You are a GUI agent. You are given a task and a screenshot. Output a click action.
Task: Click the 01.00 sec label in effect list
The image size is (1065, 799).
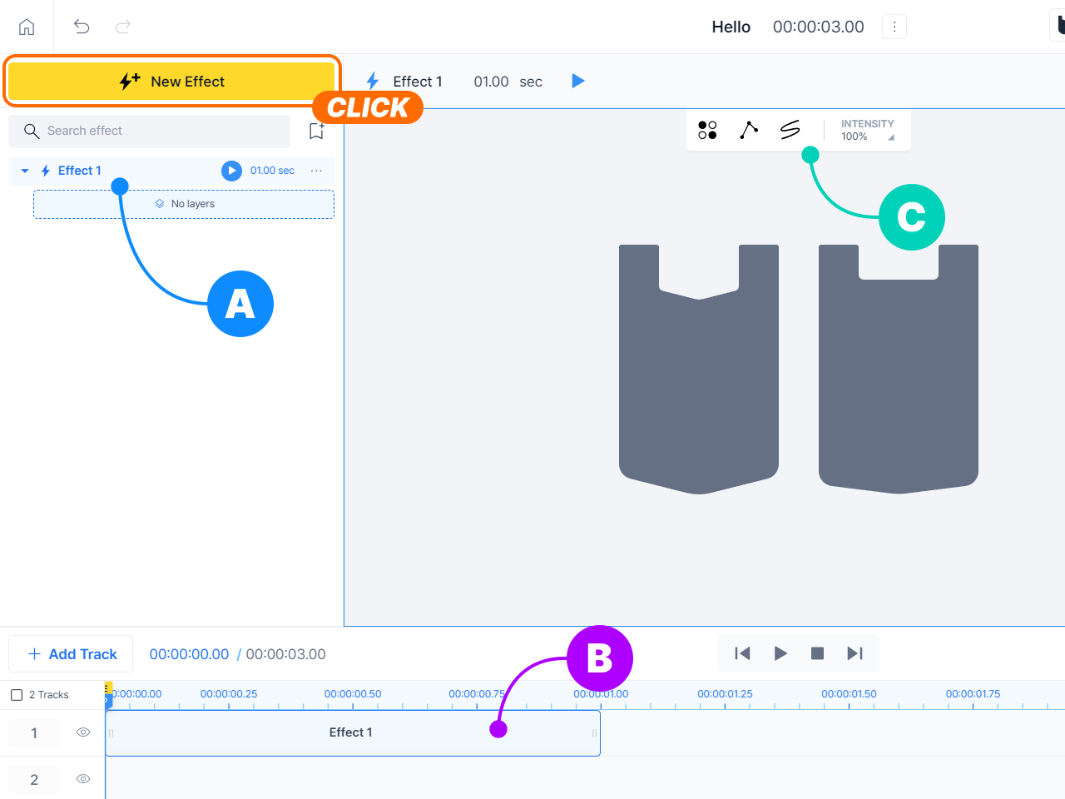[272, 171]
